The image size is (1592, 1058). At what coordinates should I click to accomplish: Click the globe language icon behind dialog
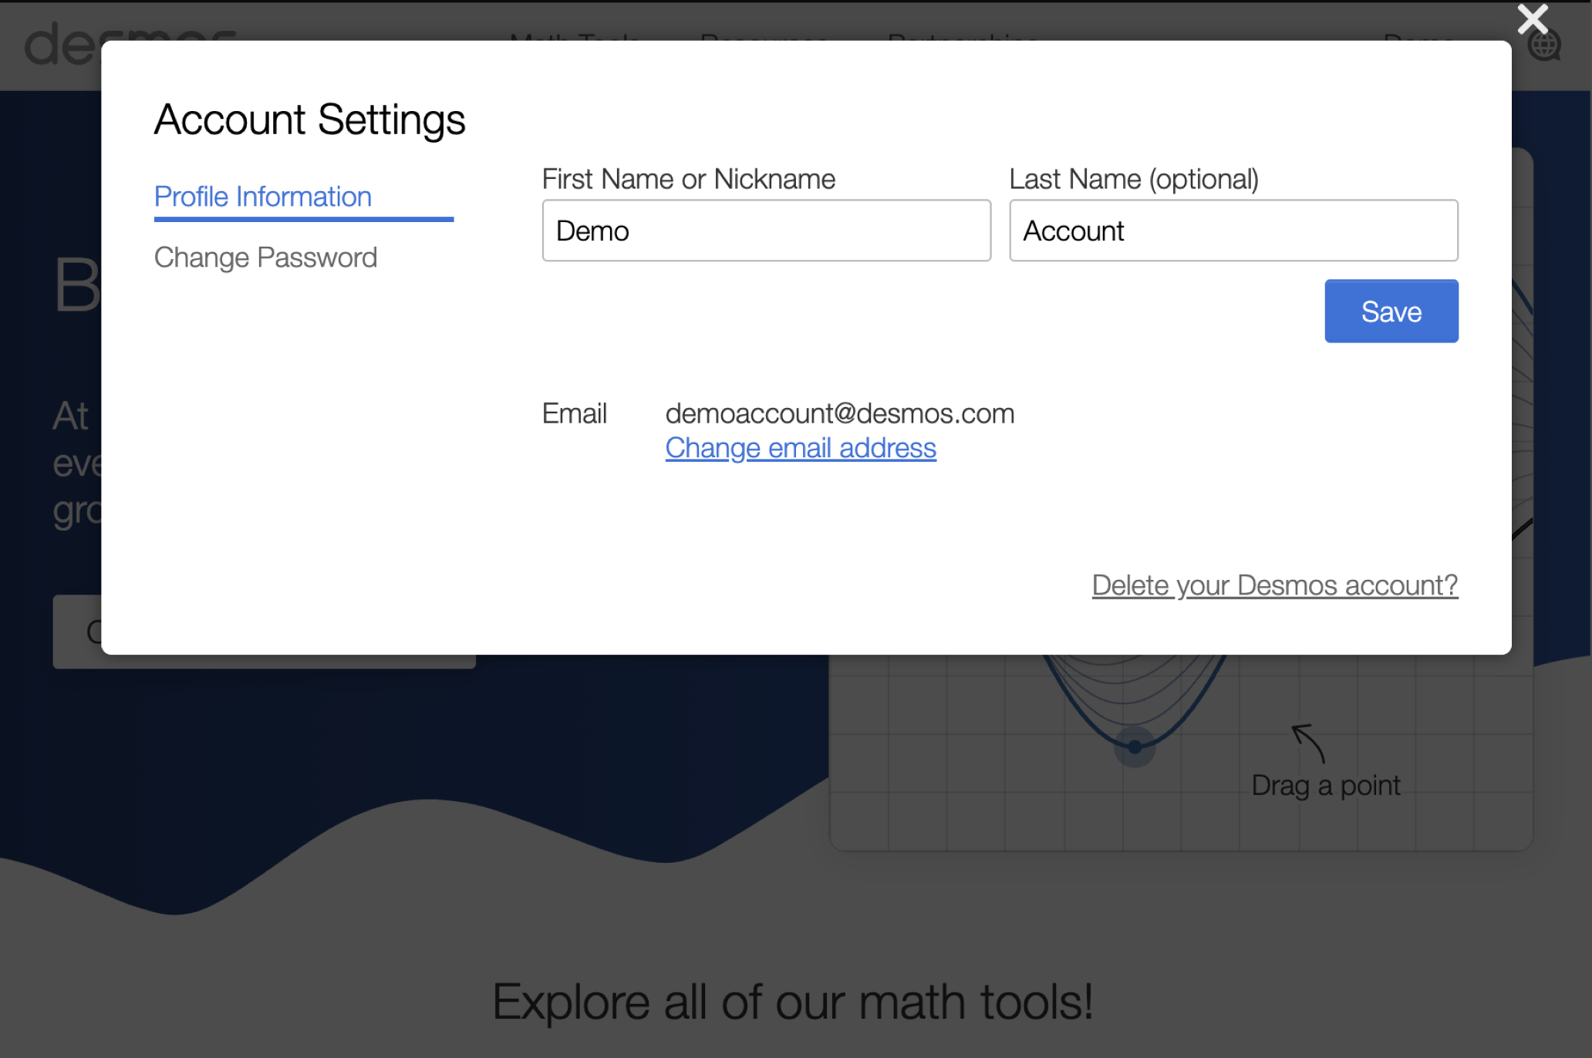click(x=1545, y=46)
